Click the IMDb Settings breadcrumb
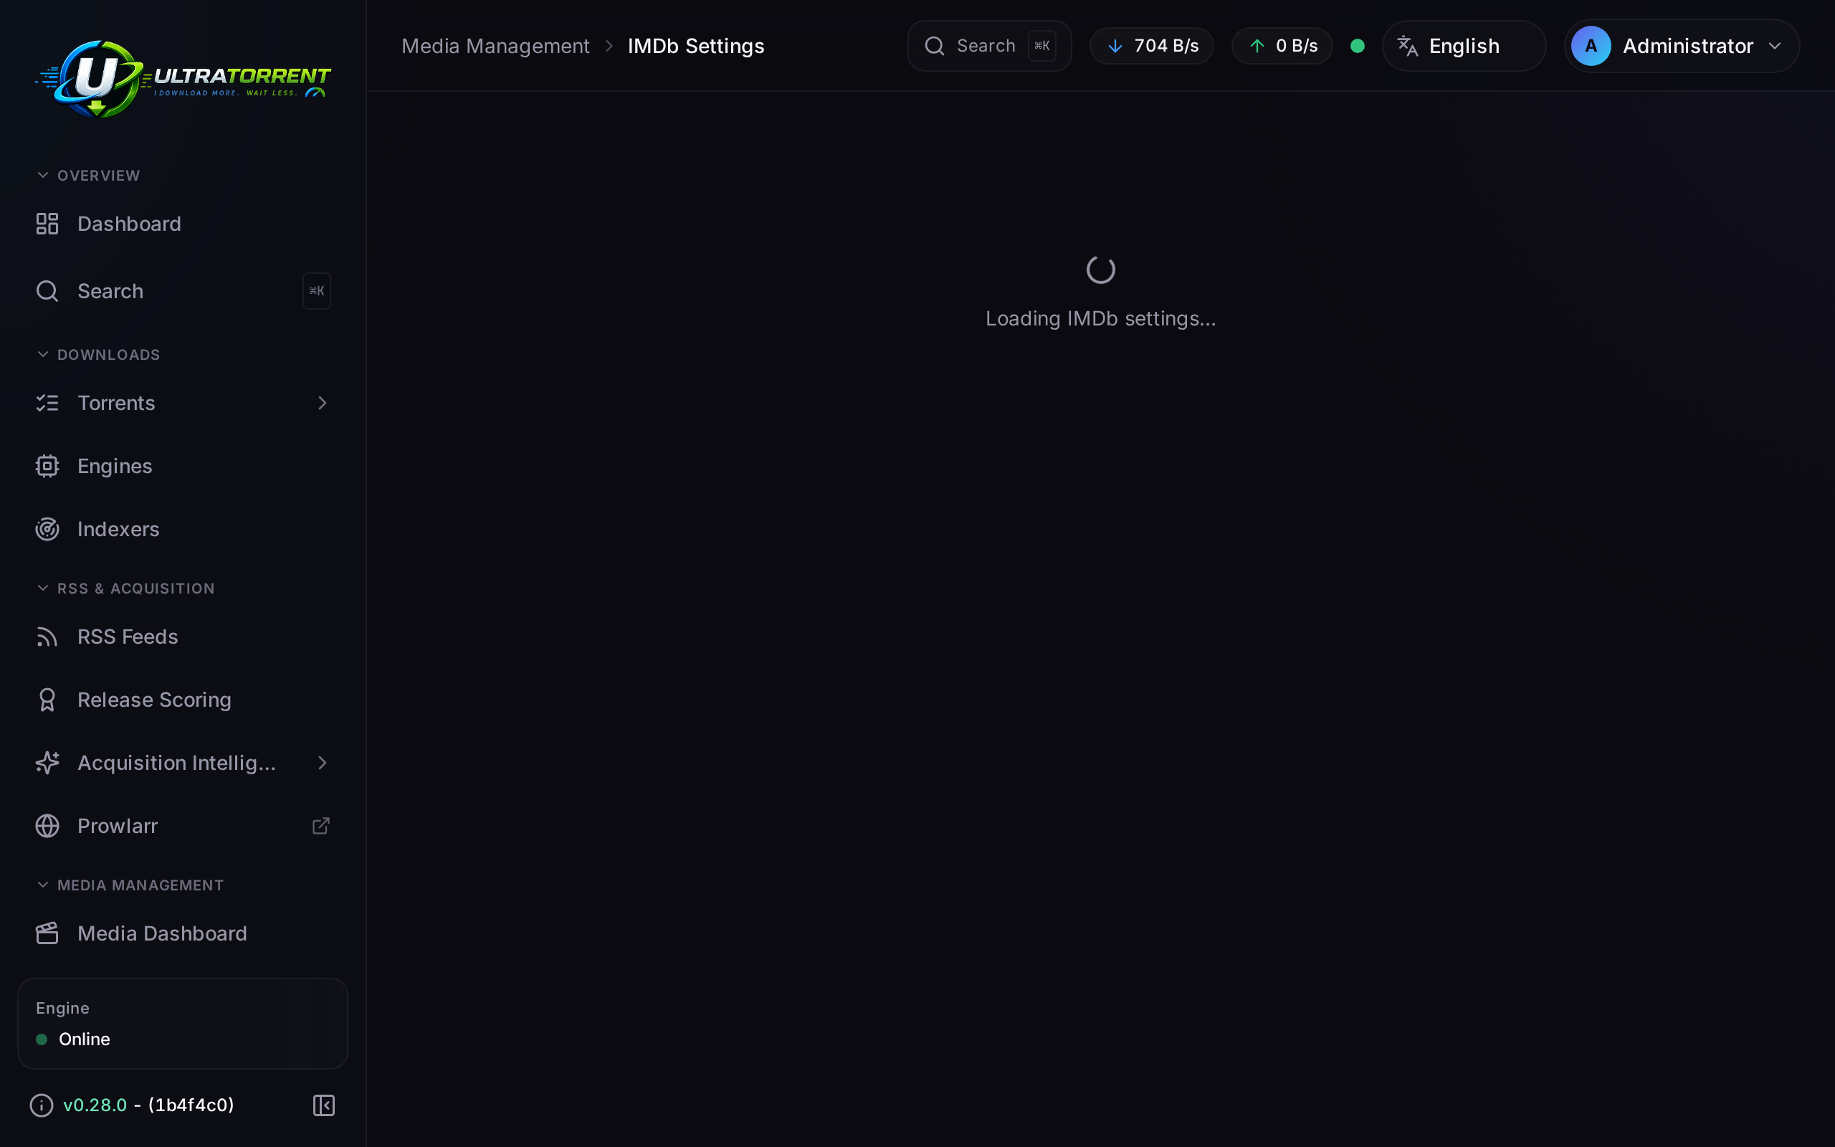This screenshot has height=1147, width=1835. point(696,47)
